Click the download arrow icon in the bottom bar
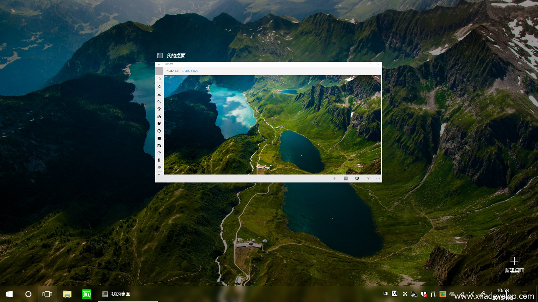538x302 pixels. pyautogui.click(x=334, y=179)
